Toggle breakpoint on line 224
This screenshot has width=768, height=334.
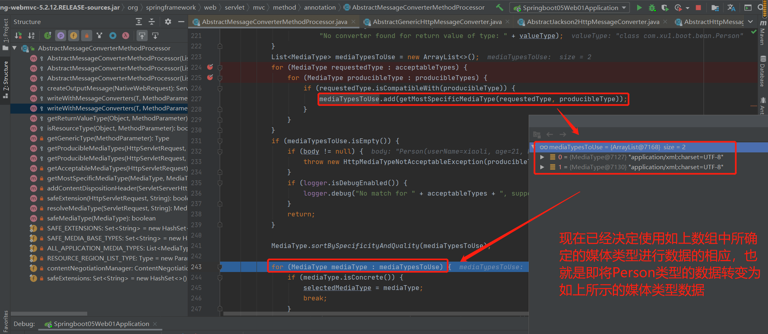210,67
